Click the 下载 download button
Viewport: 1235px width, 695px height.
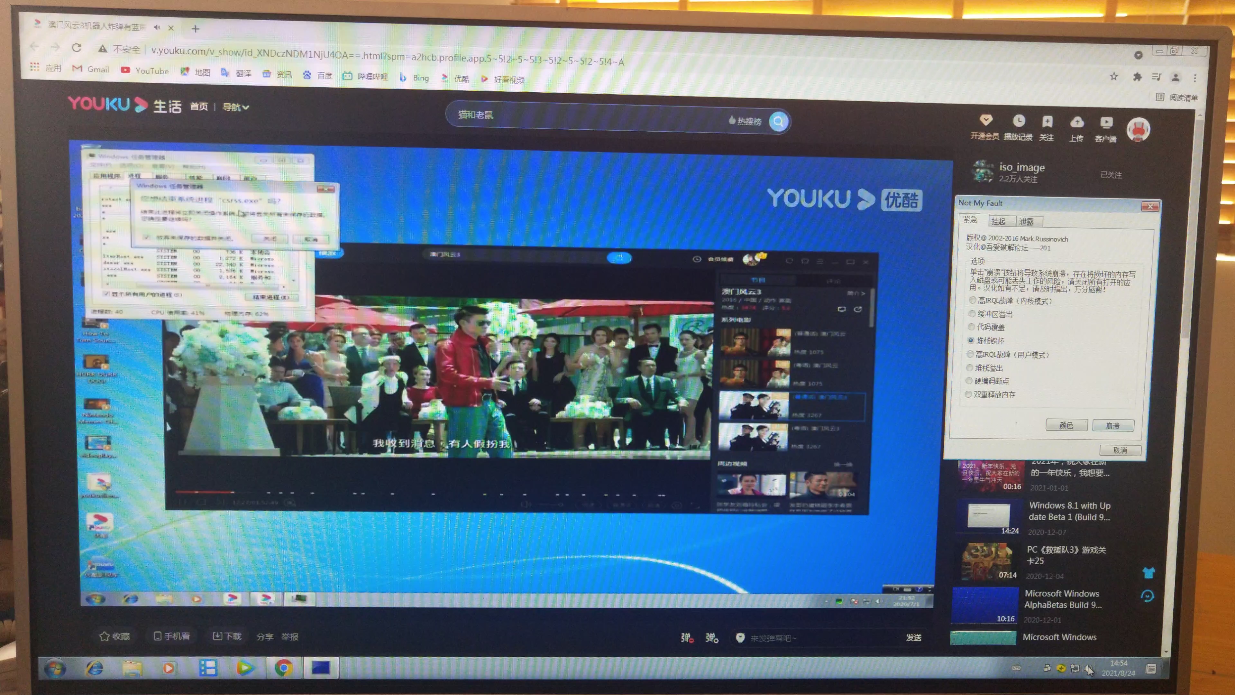pyautogui.click(x=227, y=636)
